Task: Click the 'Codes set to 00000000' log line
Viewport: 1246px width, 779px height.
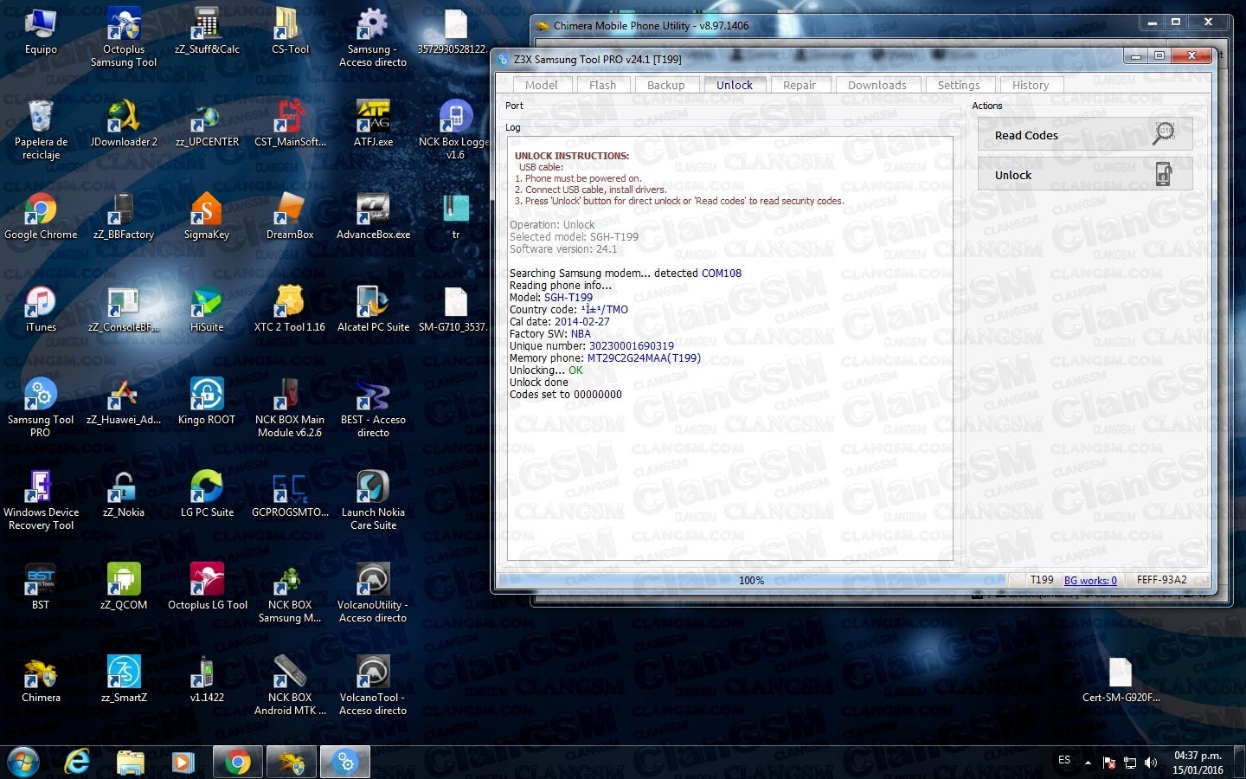Action: (566, 395)
